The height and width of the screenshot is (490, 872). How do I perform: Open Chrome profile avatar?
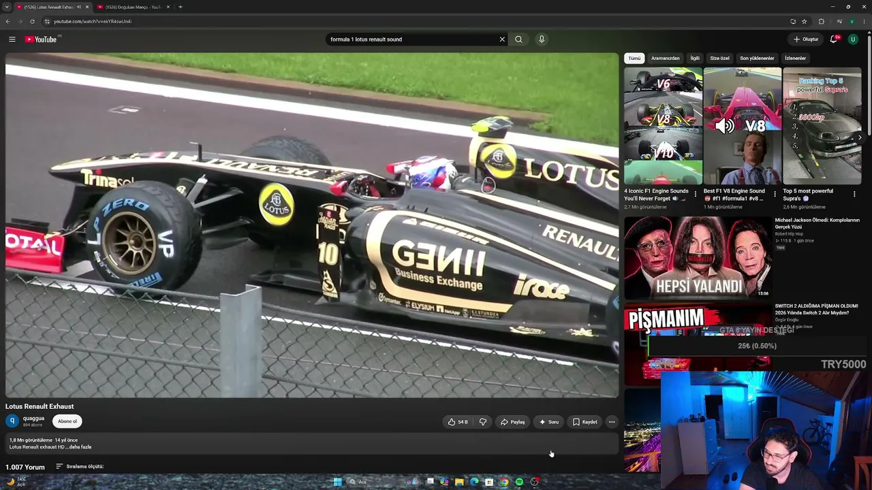click(x=852, y=21)
